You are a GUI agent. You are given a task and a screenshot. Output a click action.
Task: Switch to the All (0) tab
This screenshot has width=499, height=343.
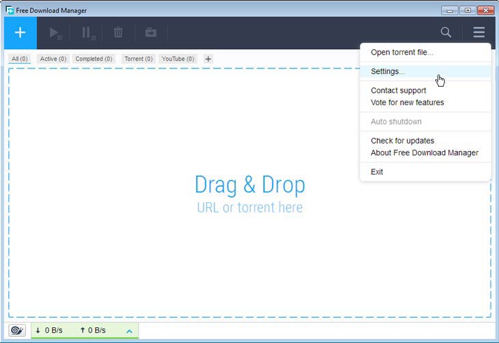[x=20, y=59]
